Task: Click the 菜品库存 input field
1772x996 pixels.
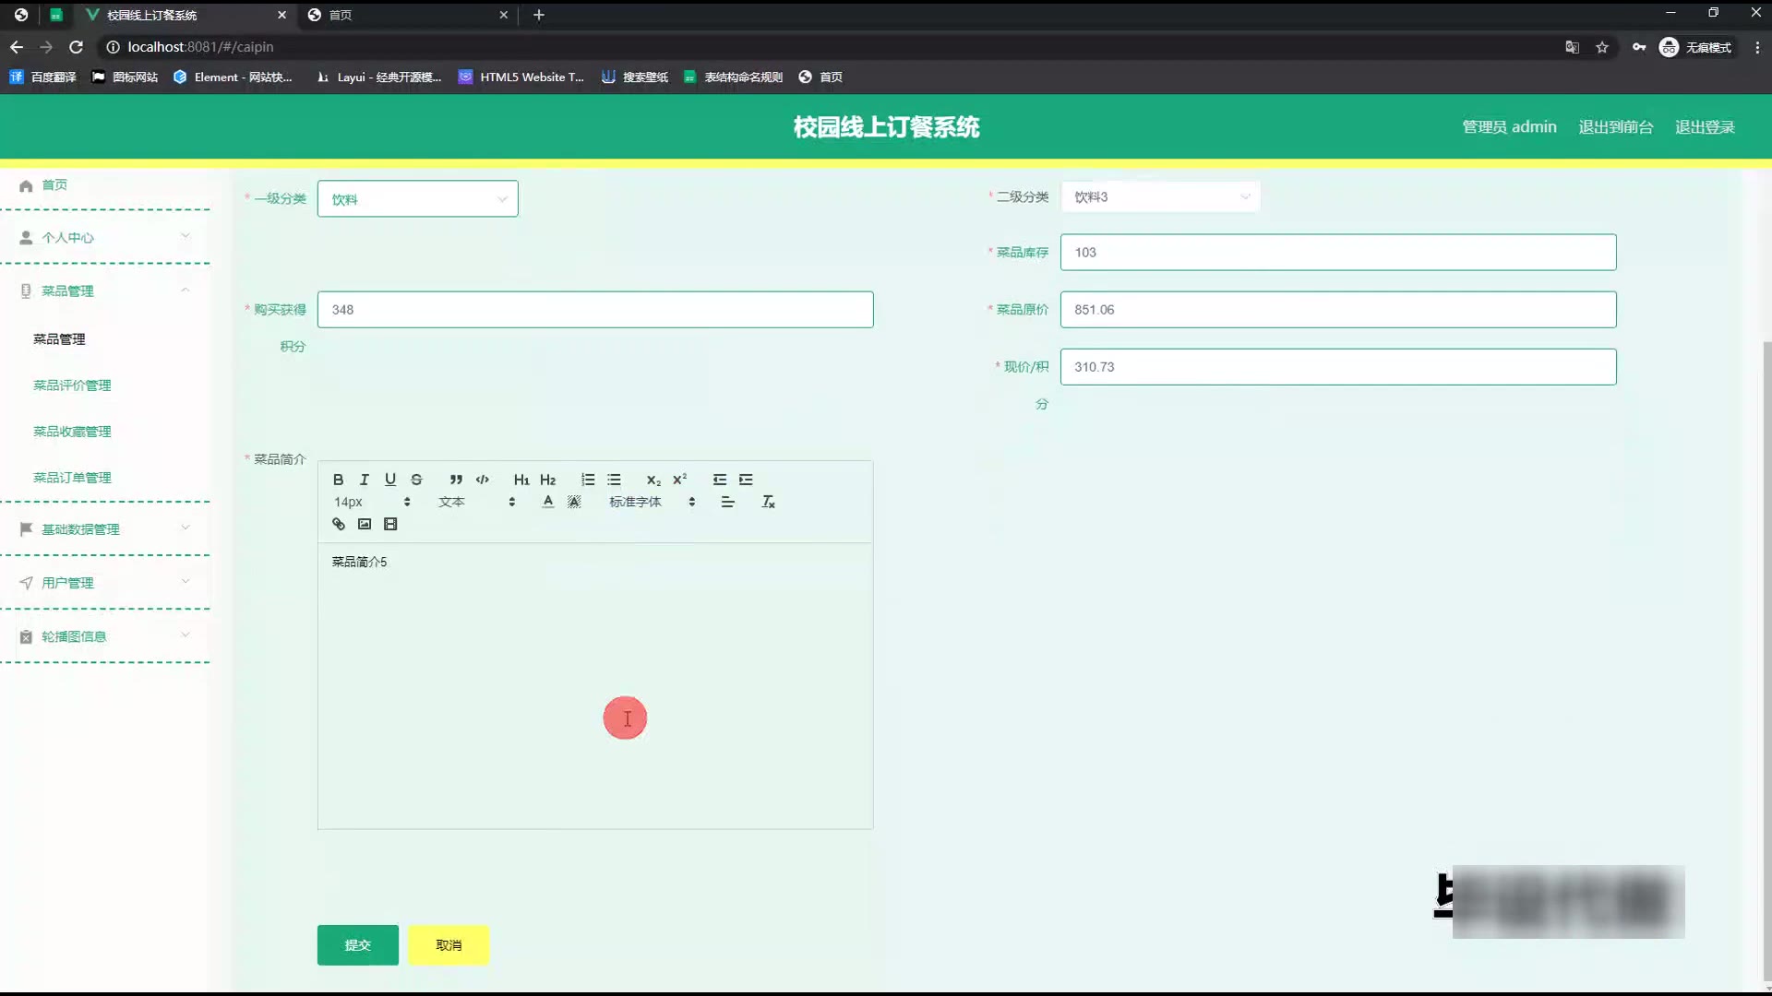Action: tap(1337, 253)
